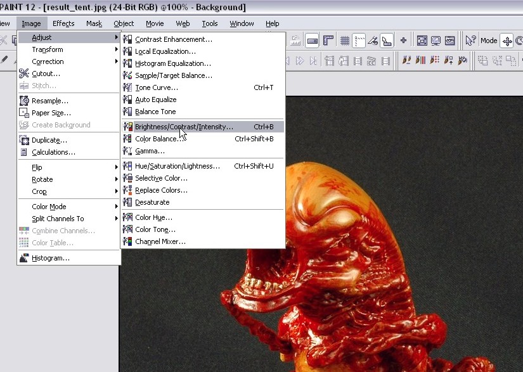Screen dimensions: 523x372
Task: Click the monitor display icon
Action: (x=436, y=41)
